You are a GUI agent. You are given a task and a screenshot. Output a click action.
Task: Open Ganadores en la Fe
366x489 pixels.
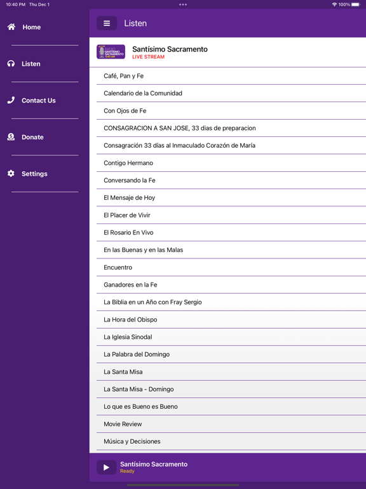231,285
